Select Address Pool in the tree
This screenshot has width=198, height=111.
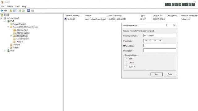[22, 30]
